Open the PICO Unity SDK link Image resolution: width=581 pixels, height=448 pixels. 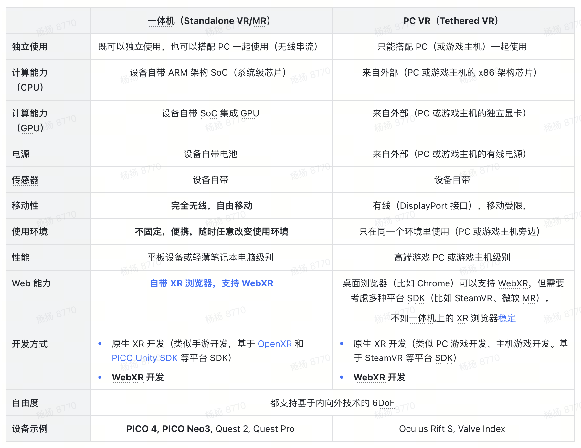tap(144, 358)
